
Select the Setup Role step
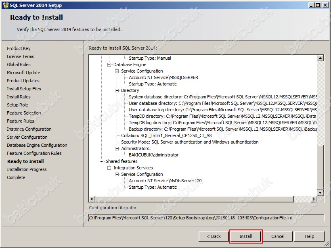tap(17, 105)
